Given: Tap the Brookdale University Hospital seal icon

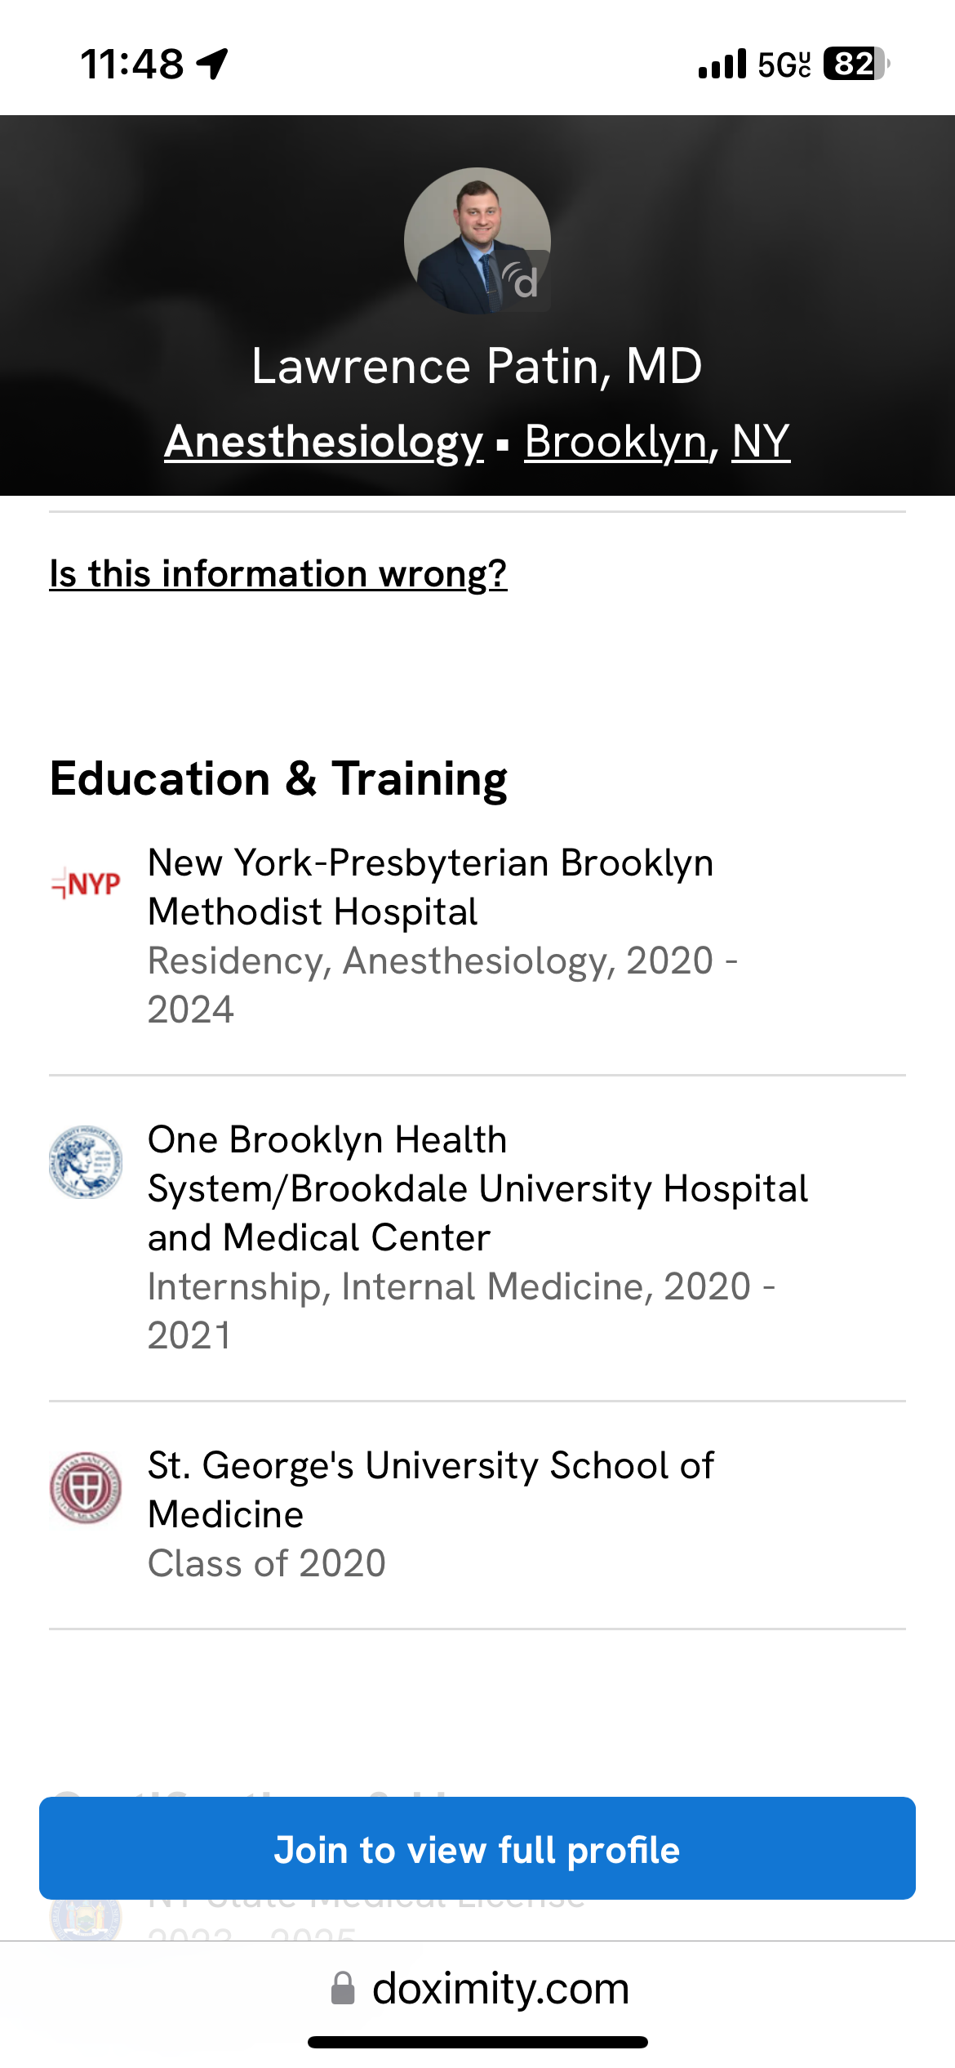Looking at the screenshot, I should (86, 1161).
